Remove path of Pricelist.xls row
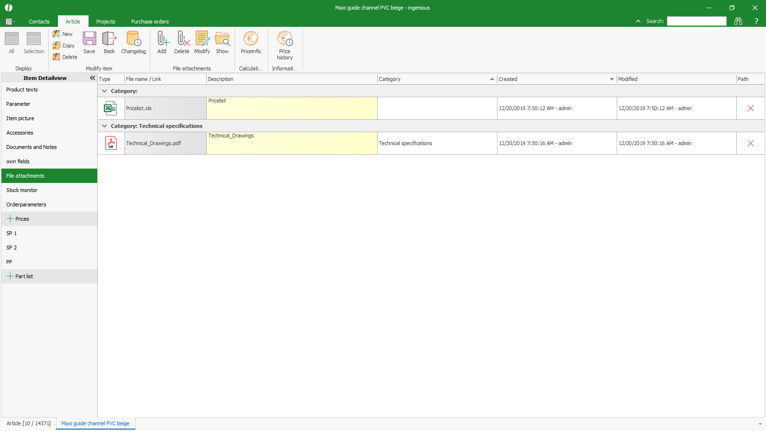Screen dimensions: 766x431 point(750,108)
